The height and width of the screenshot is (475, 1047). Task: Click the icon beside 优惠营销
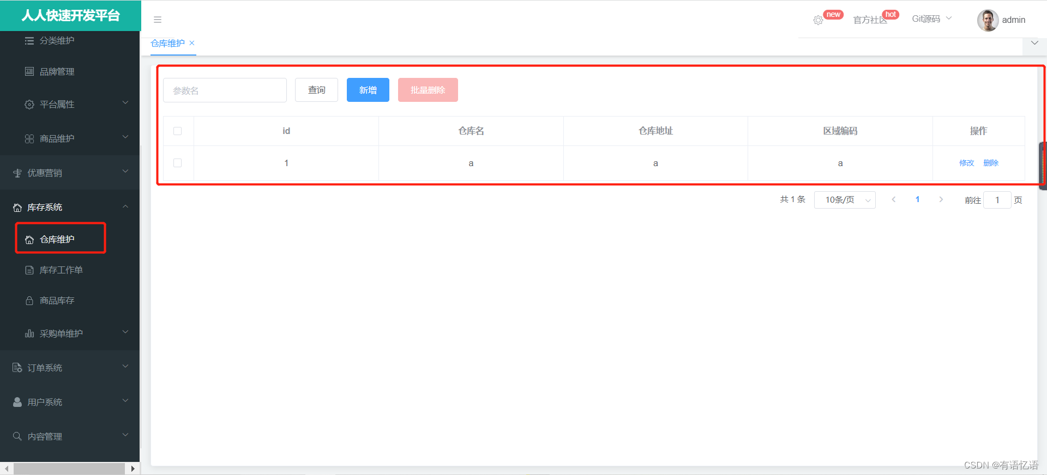tap(17, 173)
